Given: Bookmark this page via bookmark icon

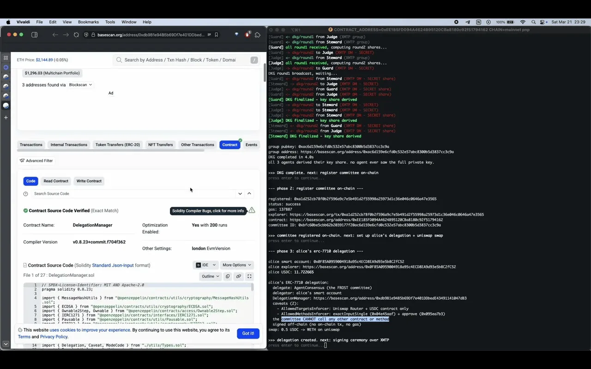Looking at the screenshot, I should tap(216, 35).
